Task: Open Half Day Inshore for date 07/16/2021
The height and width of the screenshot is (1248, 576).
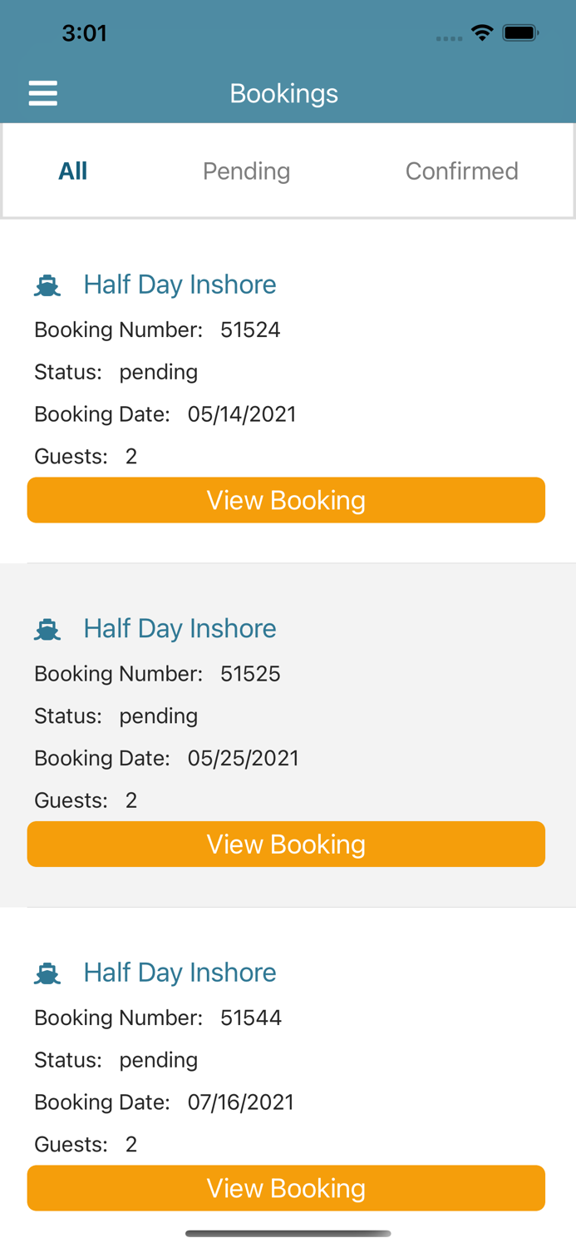Action: [180, 972]
